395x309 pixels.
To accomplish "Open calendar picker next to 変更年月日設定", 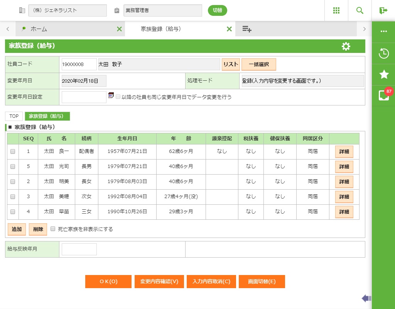I will (x=111, y=95).
